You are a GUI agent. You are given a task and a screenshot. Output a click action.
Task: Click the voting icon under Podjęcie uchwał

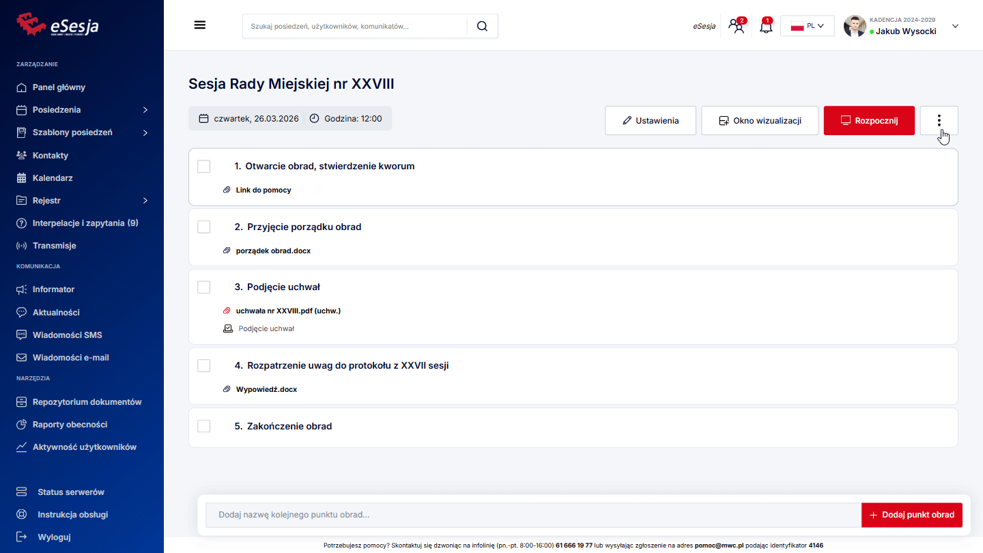[x=228, y=328]
